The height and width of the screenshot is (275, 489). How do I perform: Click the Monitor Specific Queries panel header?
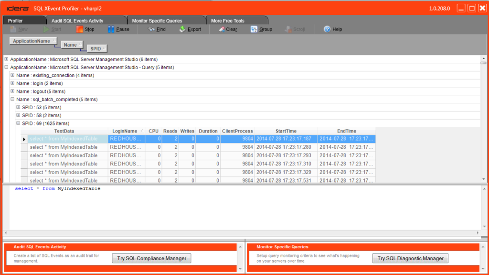pyautogui.click(x=363, y=247)
